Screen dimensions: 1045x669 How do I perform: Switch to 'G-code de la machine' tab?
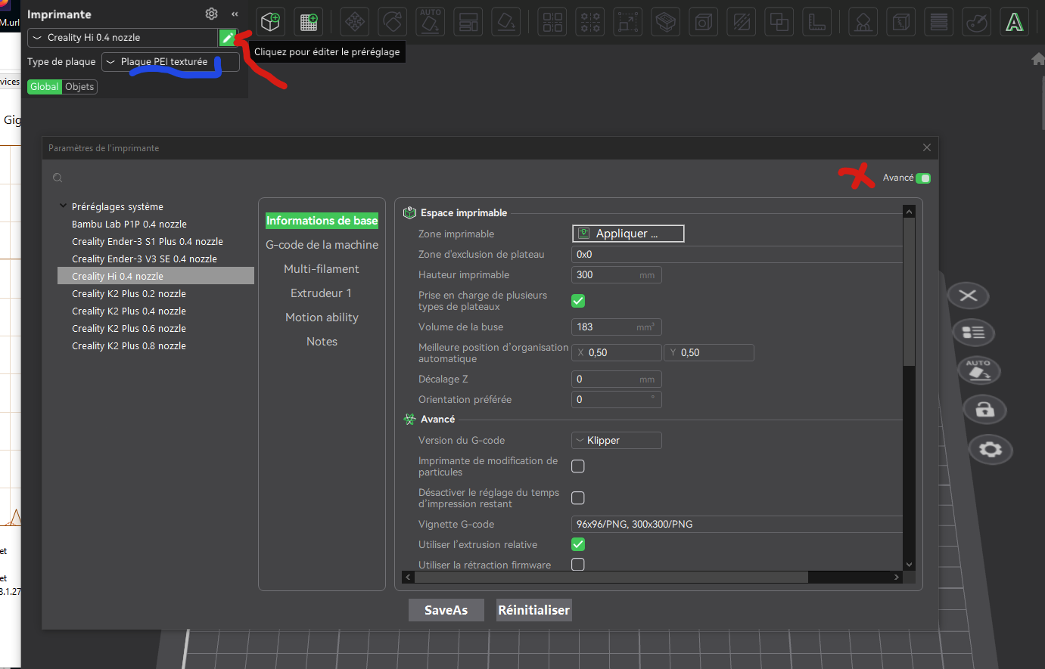[x=322, y=245]
